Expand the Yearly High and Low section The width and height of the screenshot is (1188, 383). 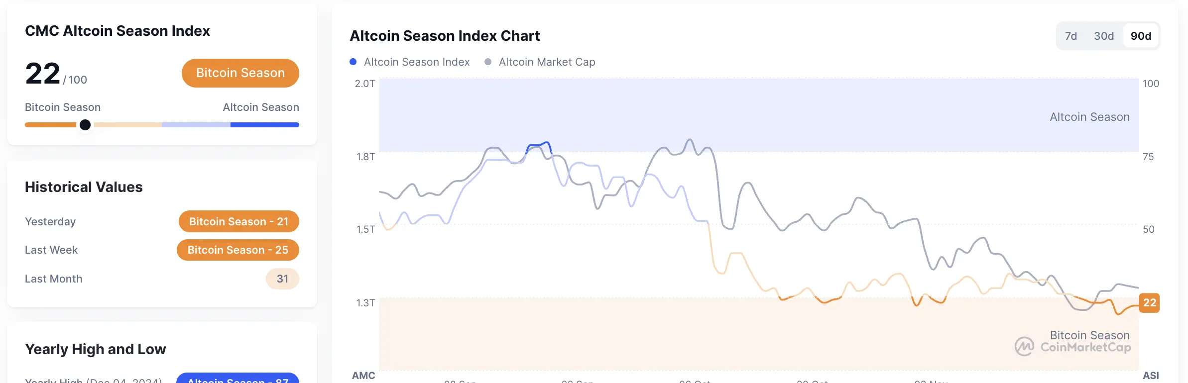point(96,349)
